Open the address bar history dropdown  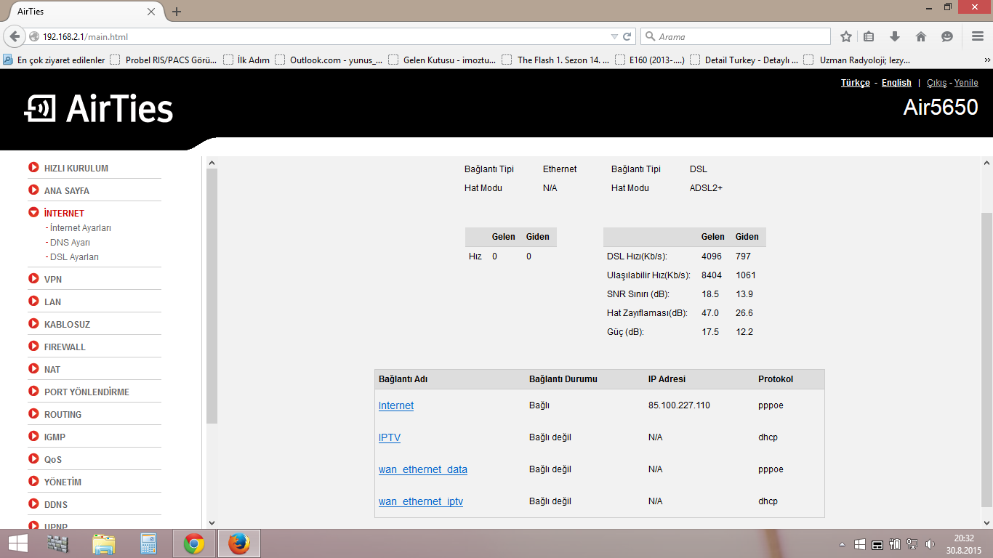614,36
